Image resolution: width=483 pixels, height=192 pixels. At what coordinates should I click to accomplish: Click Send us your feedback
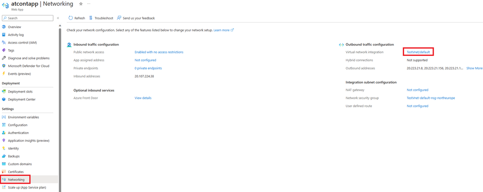point(136,18)
